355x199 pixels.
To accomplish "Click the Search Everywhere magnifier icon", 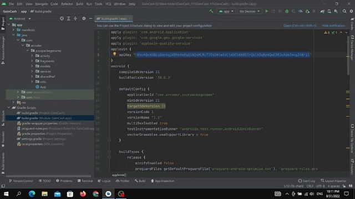I will tap(344, 11).
